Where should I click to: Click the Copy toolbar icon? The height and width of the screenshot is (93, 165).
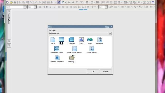(24, 2)
